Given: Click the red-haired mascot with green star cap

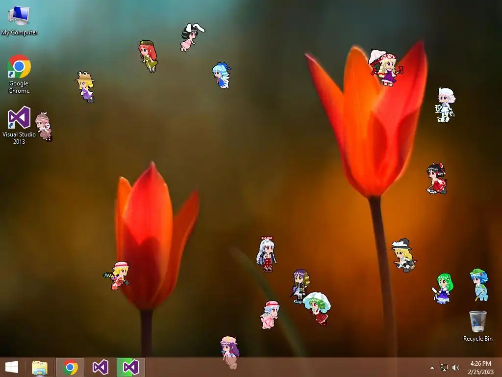Looking at the screenshot, I should click(x=148, y=56).
